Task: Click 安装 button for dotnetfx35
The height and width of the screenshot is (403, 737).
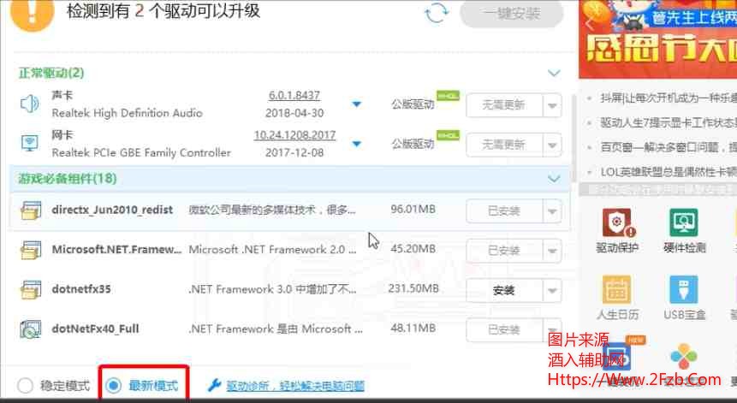Action: tap(504, 291)
